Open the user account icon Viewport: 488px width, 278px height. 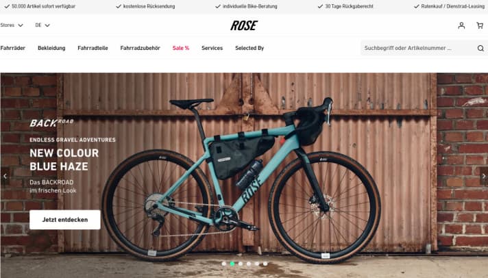point(461,25)
